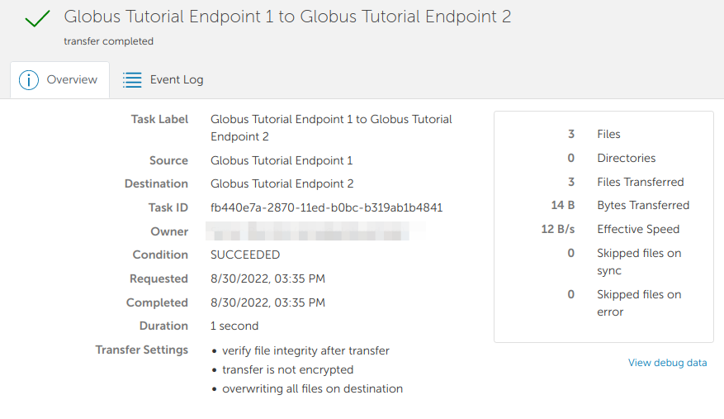The height and width of the screenshot is (419, 724).
Task: Click the 'transfer is not encrypted' setting
Action: click(x=287, y=369)
